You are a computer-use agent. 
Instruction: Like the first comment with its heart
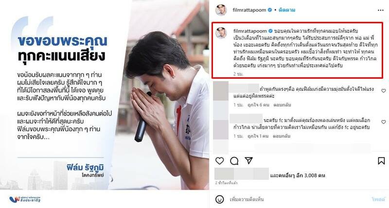[384, 91]
